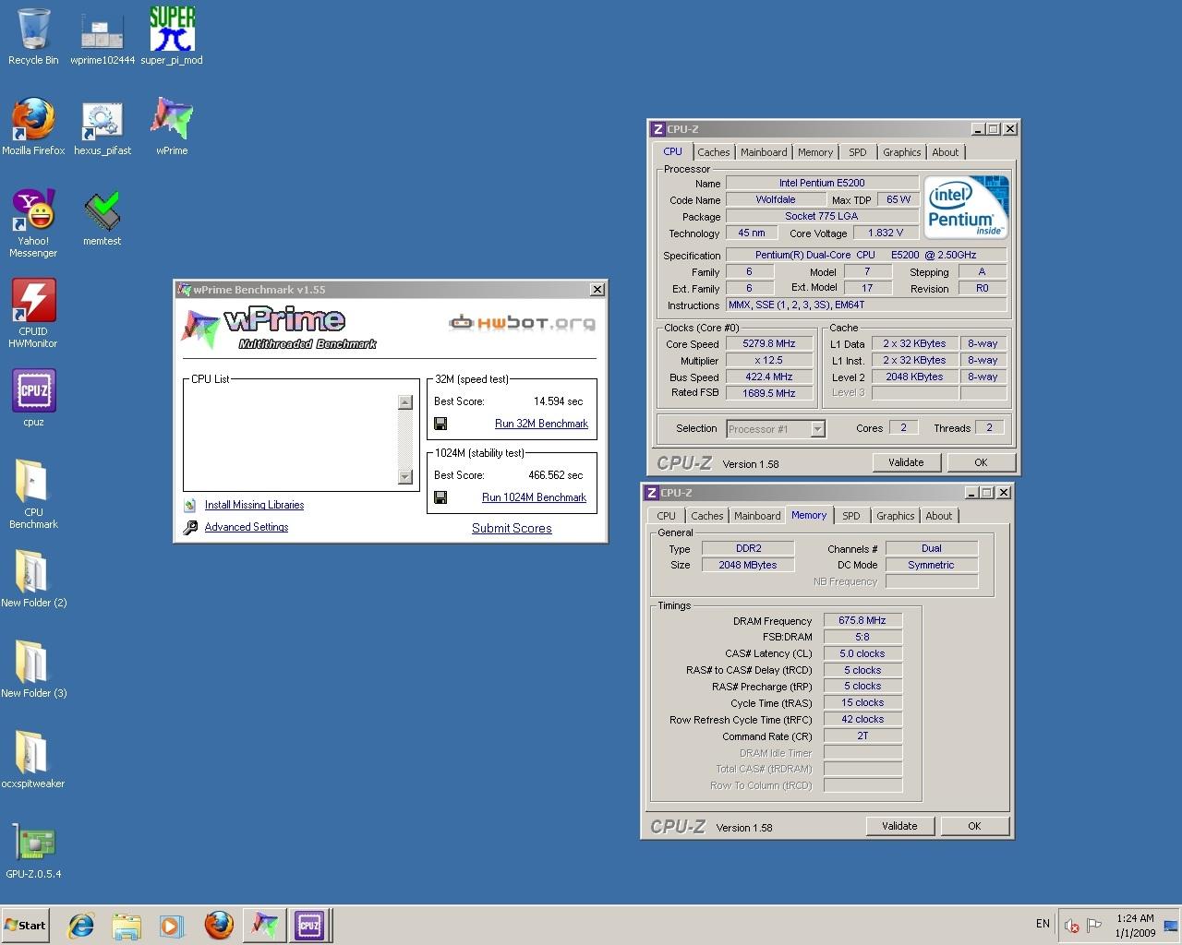The height and width of the screenshot is (945, 1182).
Task: Click the Internet Explorer taskbar icon
Action: (81, 925)
